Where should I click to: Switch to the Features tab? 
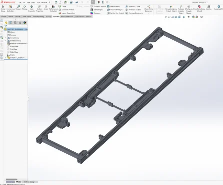(3, 17)
